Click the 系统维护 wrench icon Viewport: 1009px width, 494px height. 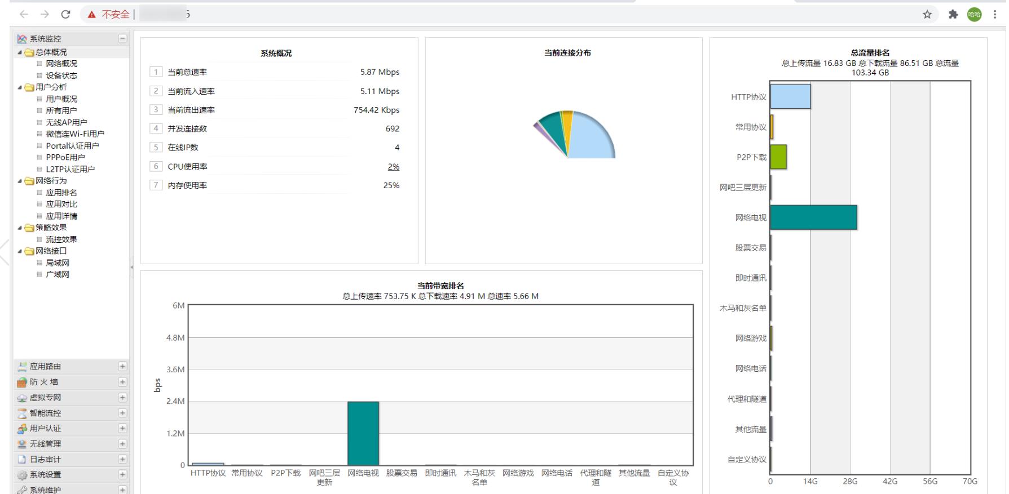point(22,490)
